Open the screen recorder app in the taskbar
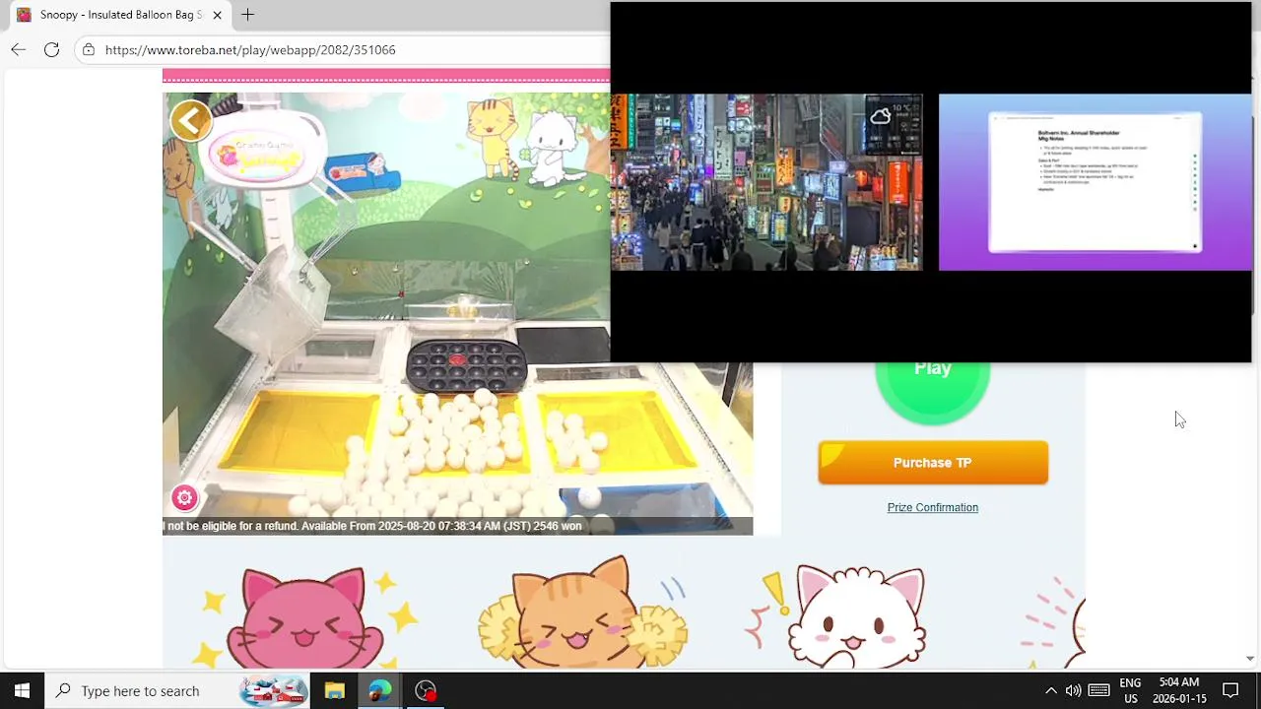Screen dimensions: 1261x709 click(426, 690)
